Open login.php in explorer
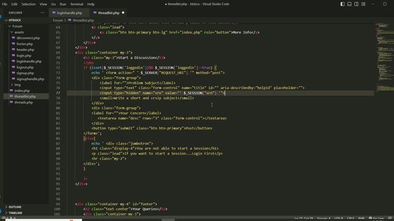Image resolution: width=394 pixels, height=221 pixels. coord(24,56)
